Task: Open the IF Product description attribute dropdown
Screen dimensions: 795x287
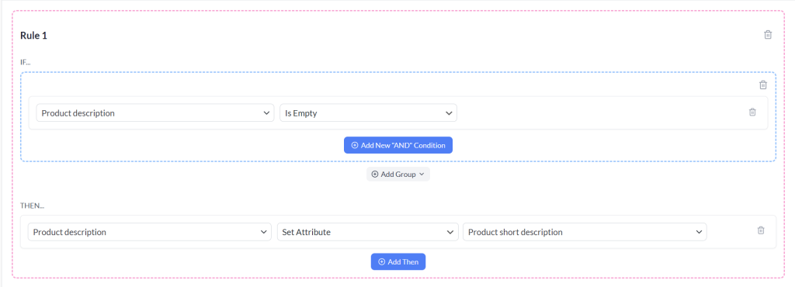Action: (155, 113)
